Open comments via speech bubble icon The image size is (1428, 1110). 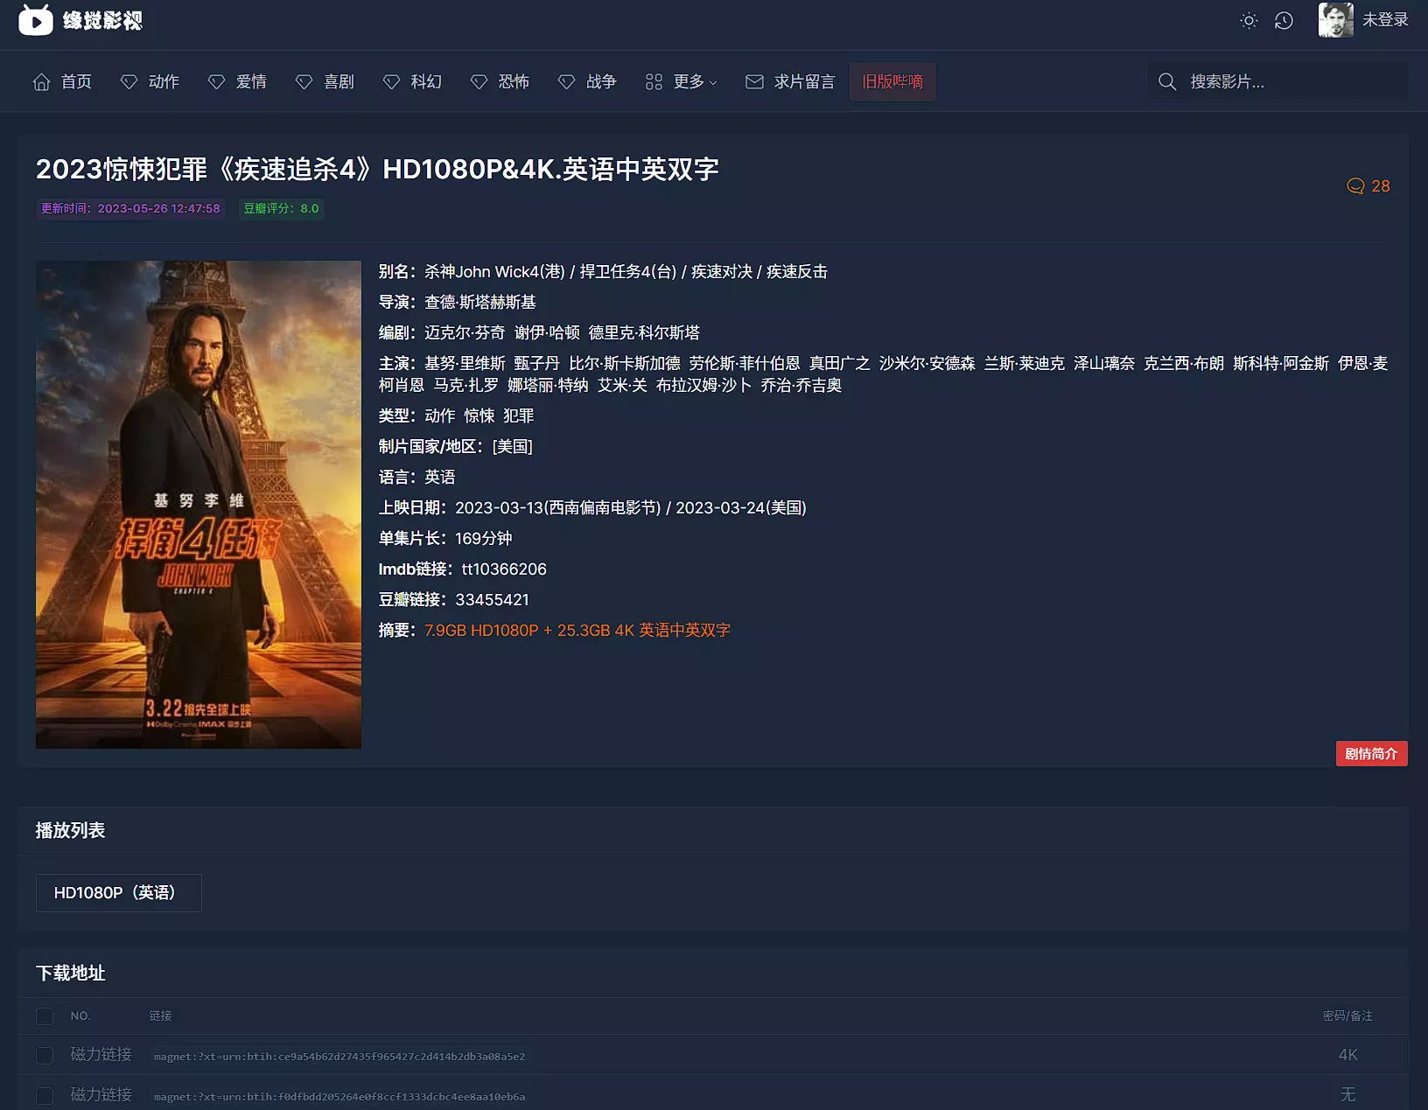coord(1355,186)
